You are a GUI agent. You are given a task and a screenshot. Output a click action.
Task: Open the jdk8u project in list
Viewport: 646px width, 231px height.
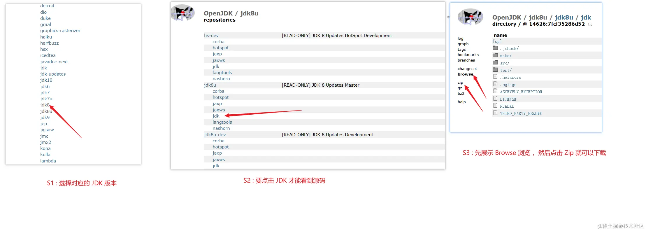tap(46, 111)
